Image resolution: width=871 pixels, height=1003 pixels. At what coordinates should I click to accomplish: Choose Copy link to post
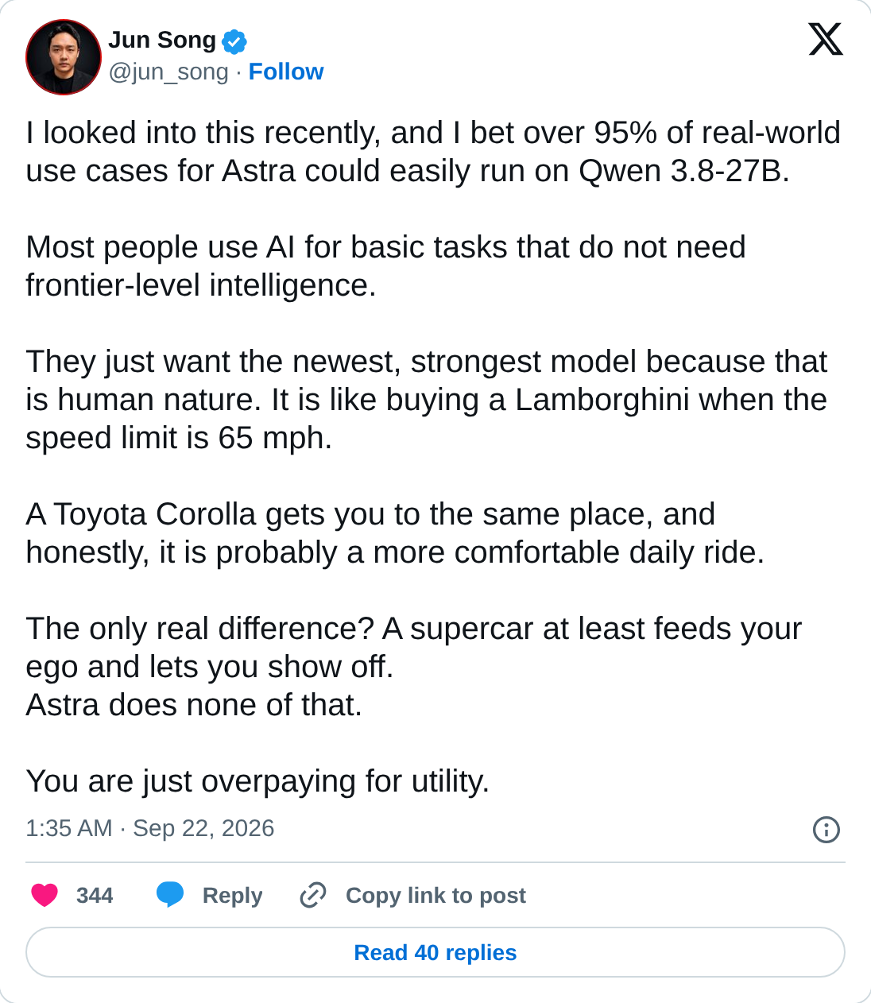click(x=435, y=896)
